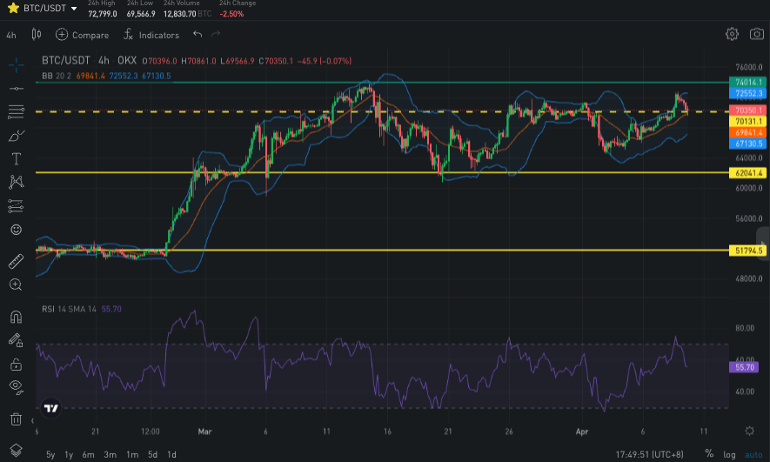Open the Indicators panel
The image size is (770, 462).
point(151,35)
